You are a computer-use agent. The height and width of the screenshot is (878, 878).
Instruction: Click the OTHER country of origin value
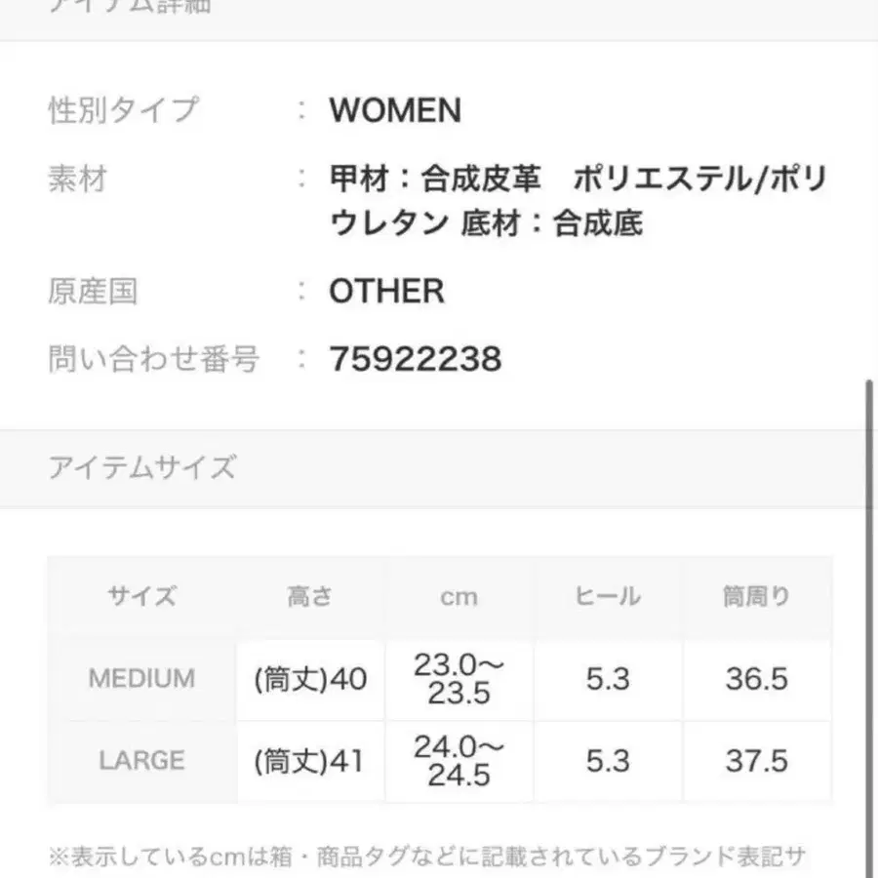click(386, 291)
